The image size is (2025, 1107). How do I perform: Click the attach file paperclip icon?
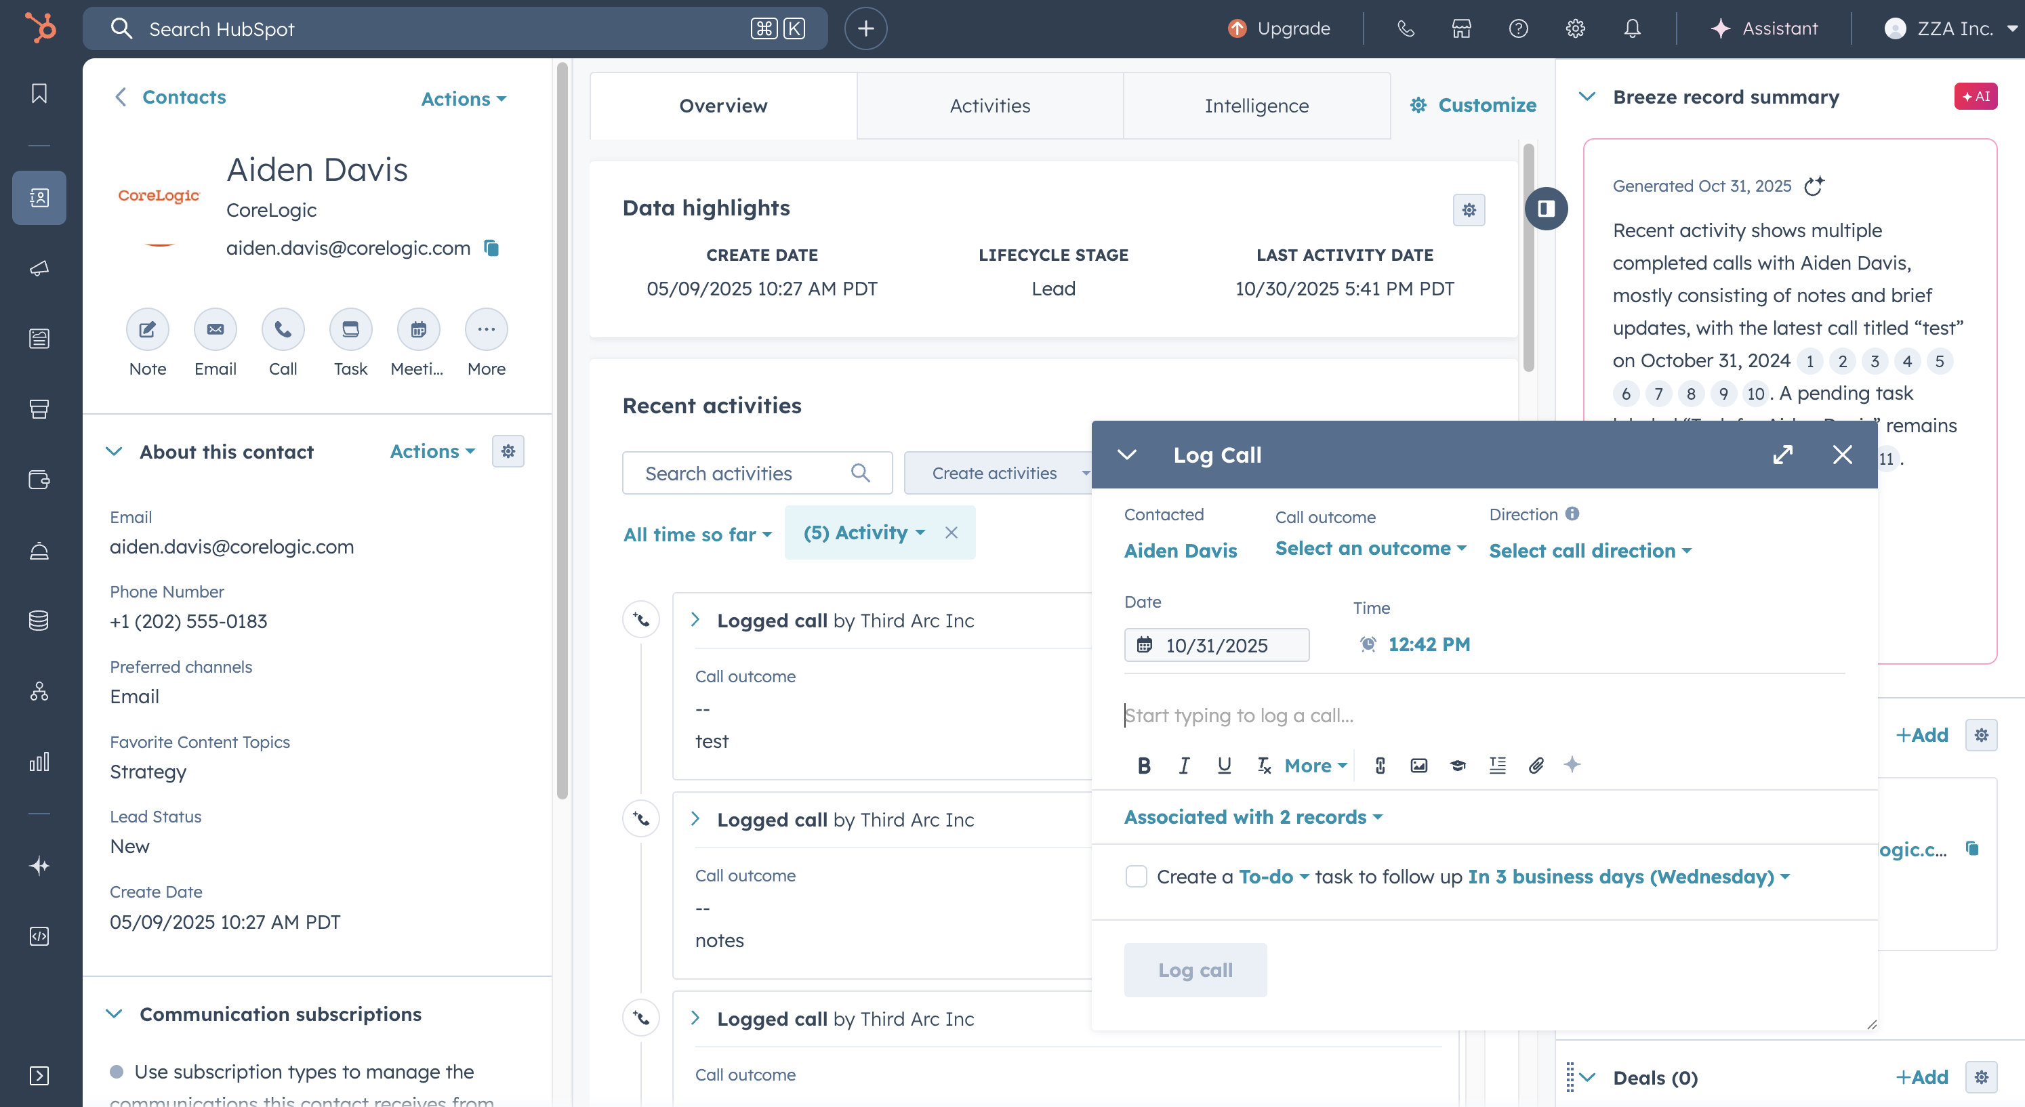point(1536,766)
